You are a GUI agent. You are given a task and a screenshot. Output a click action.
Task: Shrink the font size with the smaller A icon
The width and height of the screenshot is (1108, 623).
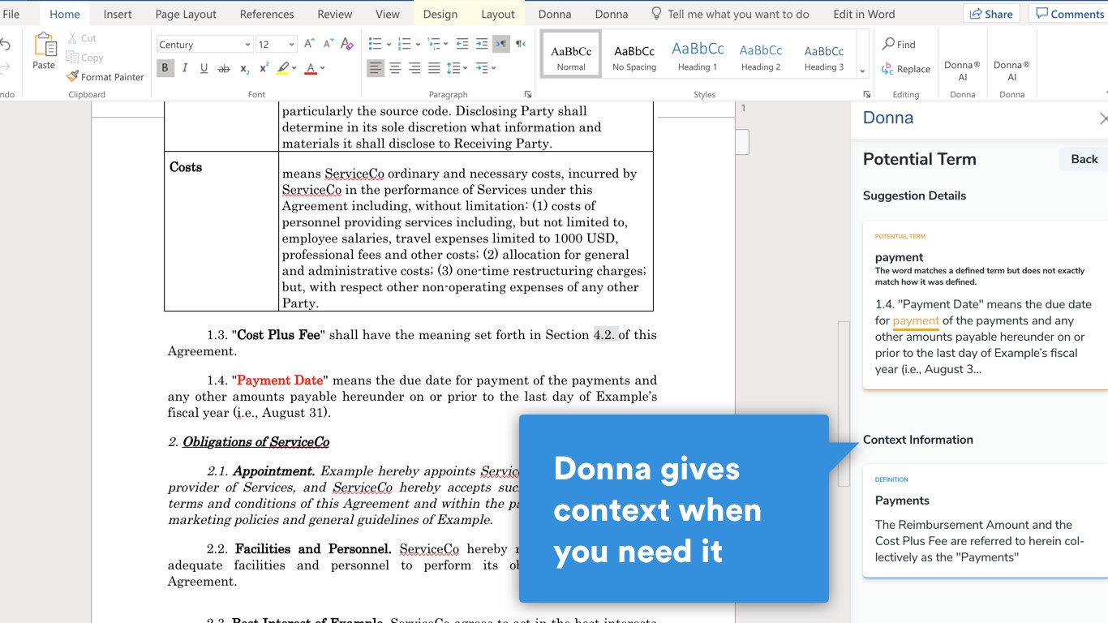329,45
